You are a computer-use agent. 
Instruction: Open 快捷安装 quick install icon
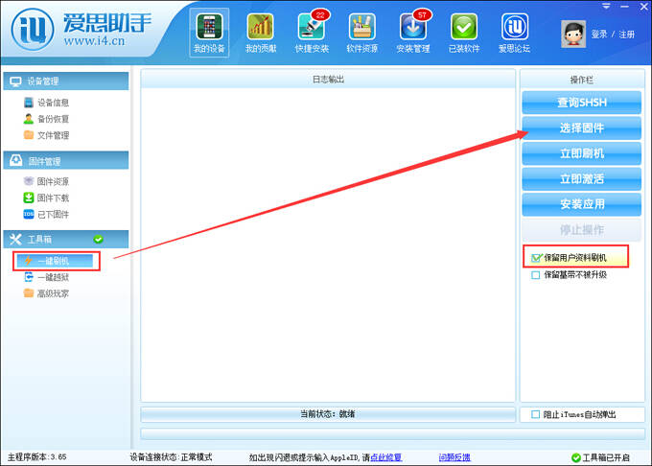pyautogui.click(x=312, y=33)
